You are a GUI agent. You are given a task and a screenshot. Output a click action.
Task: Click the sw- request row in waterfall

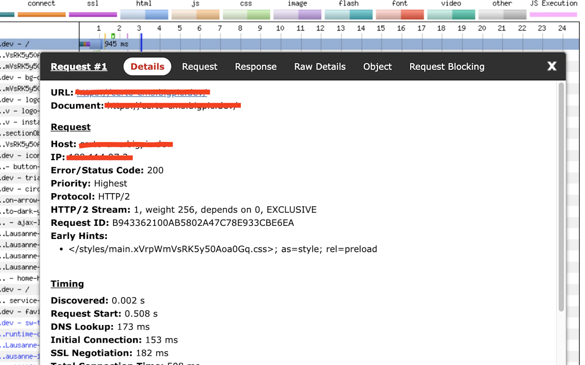click(x=19, y=323)
